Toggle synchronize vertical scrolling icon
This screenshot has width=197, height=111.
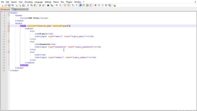[65, 5]
